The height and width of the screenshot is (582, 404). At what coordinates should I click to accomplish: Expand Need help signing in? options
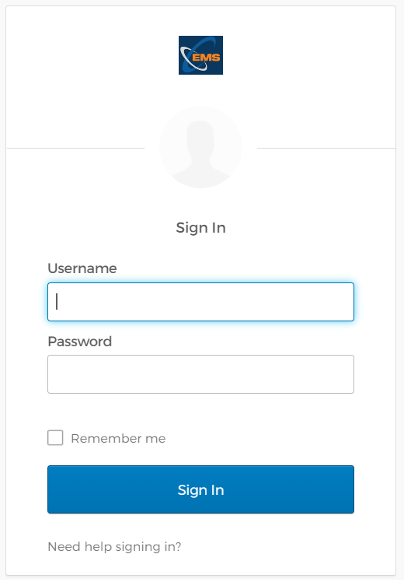[x=114, y=546]
